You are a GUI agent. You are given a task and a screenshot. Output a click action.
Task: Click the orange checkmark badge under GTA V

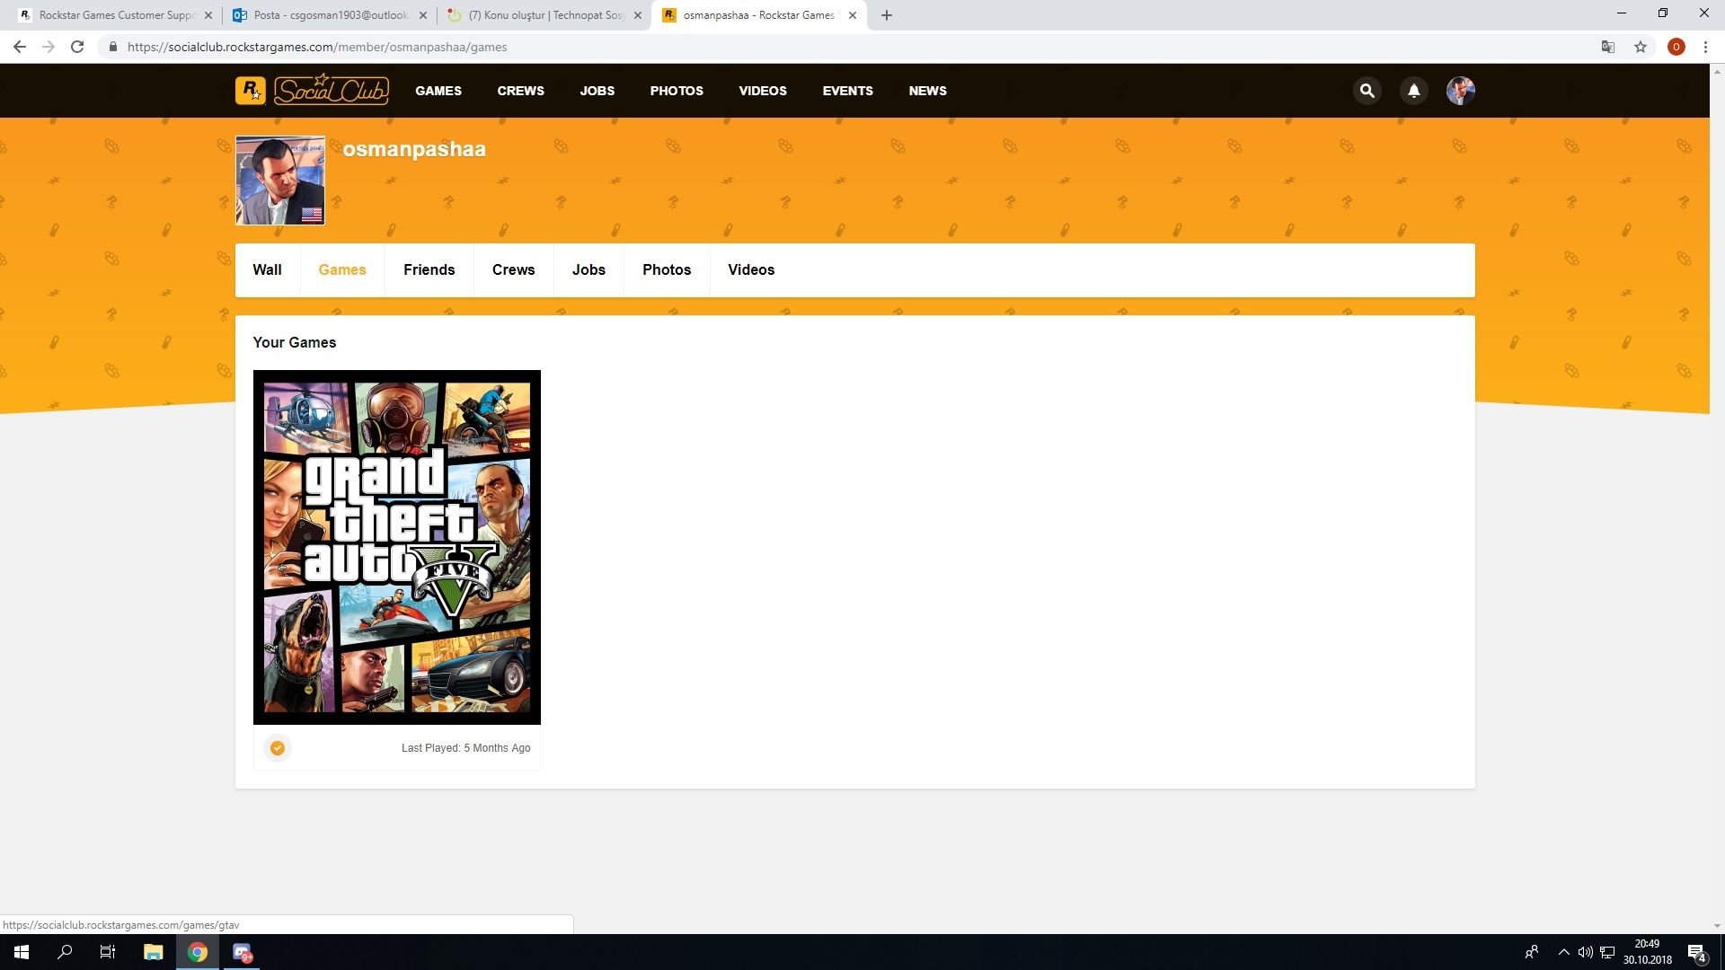coord(278,748)
